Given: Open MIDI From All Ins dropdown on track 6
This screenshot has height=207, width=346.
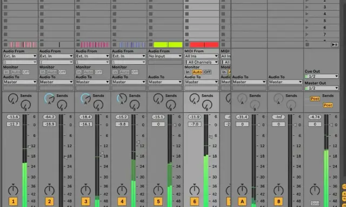Looking at the screenshot, I should click(201, 56).
